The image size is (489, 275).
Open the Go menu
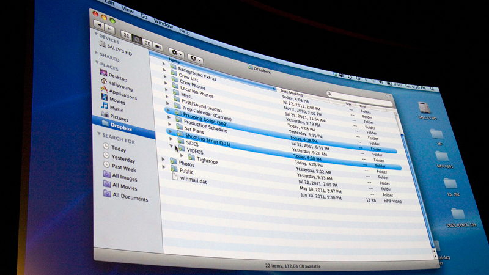pos(144,16)
